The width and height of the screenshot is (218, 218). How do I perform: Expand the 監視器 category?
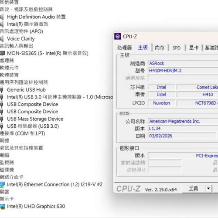point(7,163)
